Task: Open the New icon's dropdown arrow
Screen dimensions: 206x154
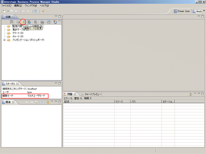Action: [8, 11]
